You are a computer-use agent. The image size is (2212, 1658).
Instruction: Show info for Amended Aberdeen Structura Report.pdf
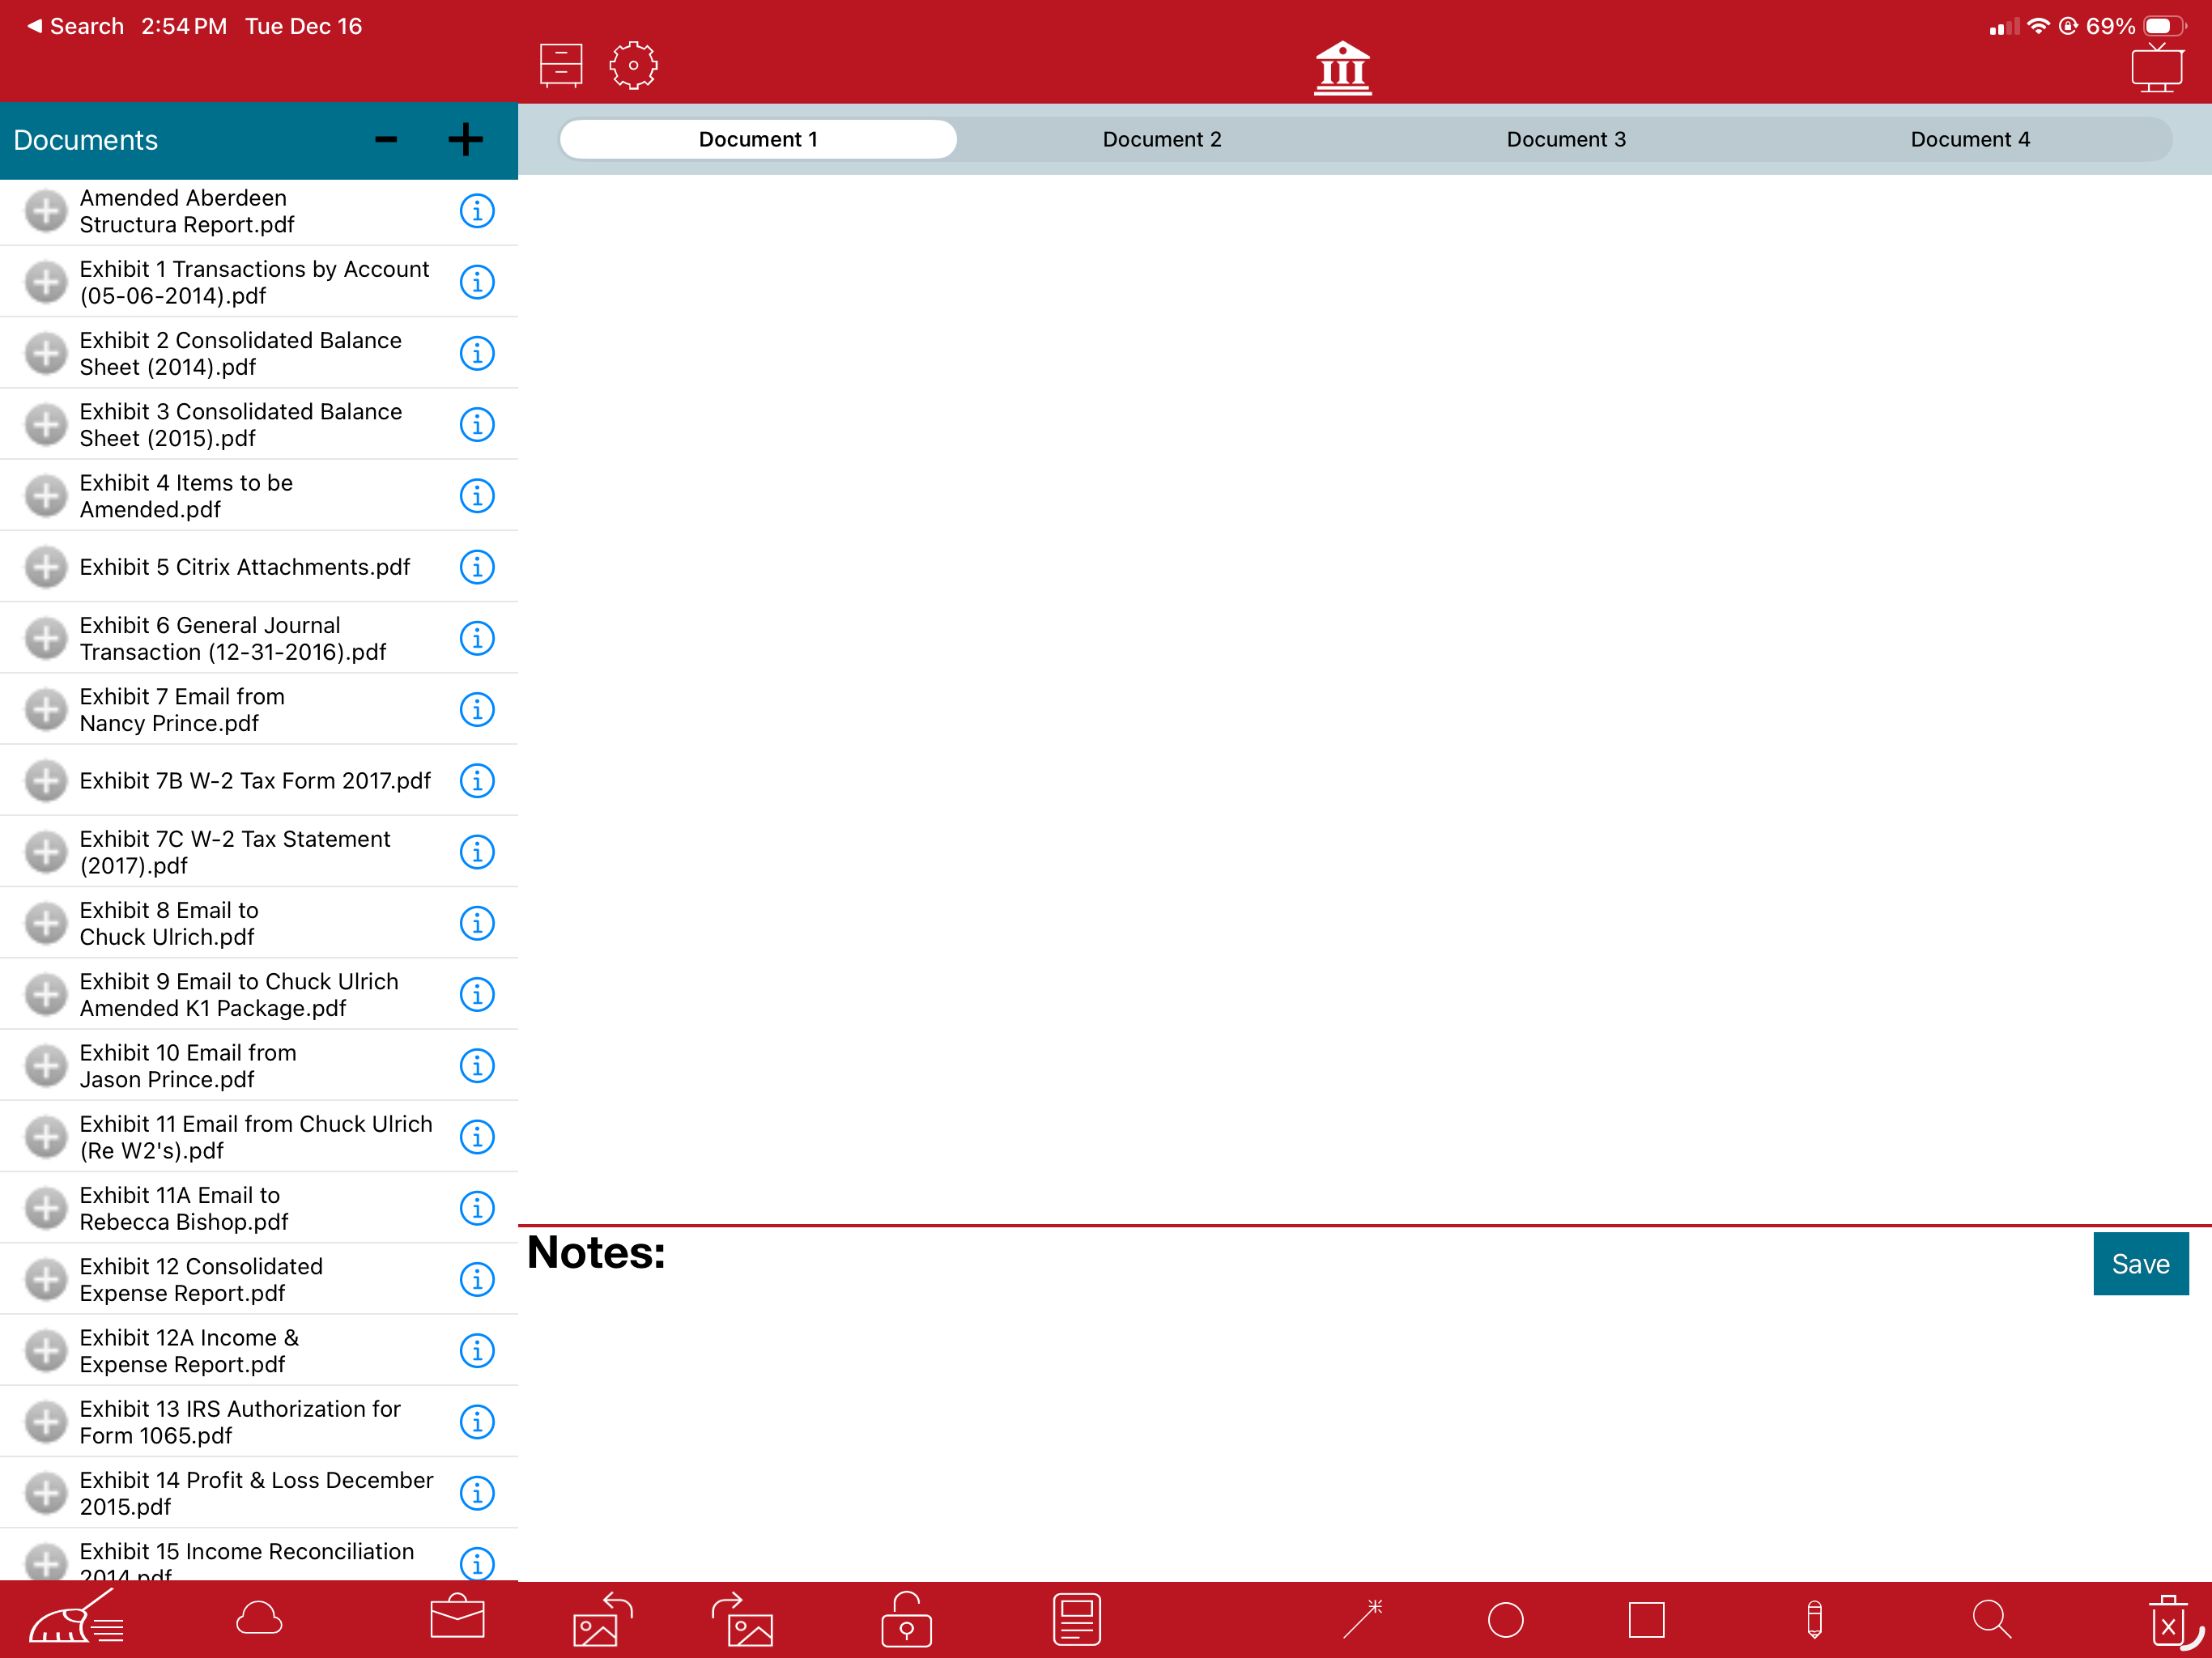(x=477, y=211)
